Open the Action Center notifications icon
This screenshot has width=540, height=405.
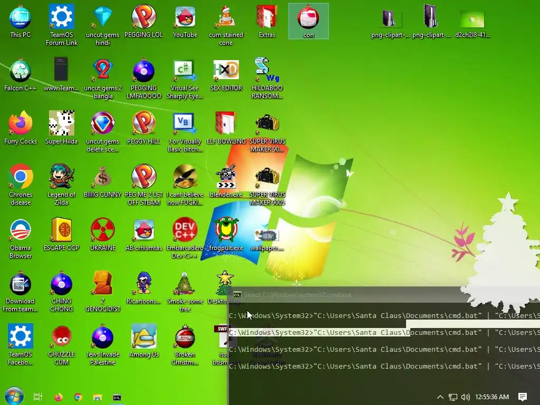pyautogui.click(x=523, y=397)
